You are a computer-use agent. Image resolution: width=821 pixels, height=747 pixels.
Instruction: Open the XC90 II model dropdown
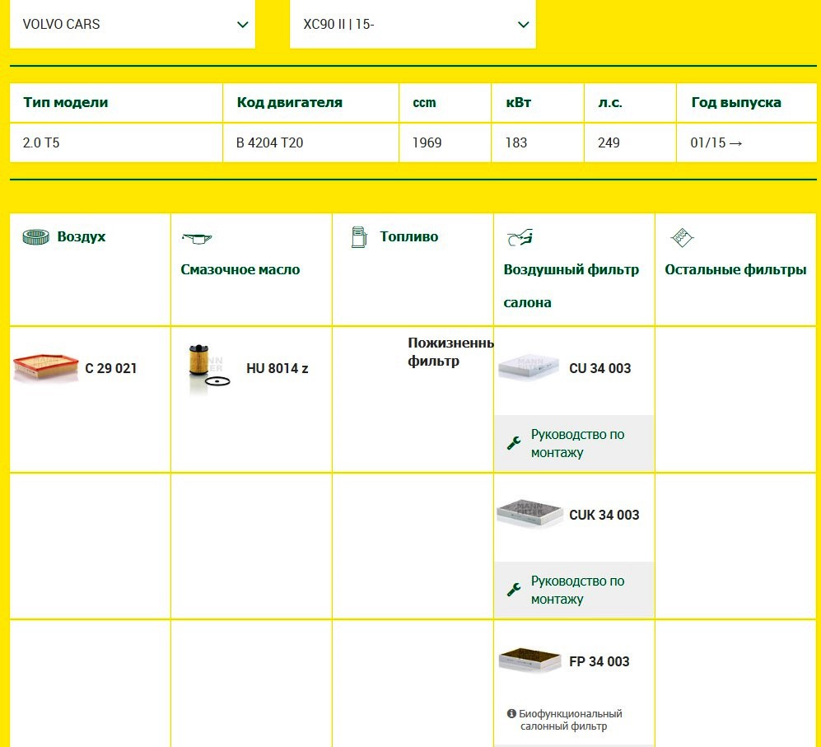tap(413, 24)
